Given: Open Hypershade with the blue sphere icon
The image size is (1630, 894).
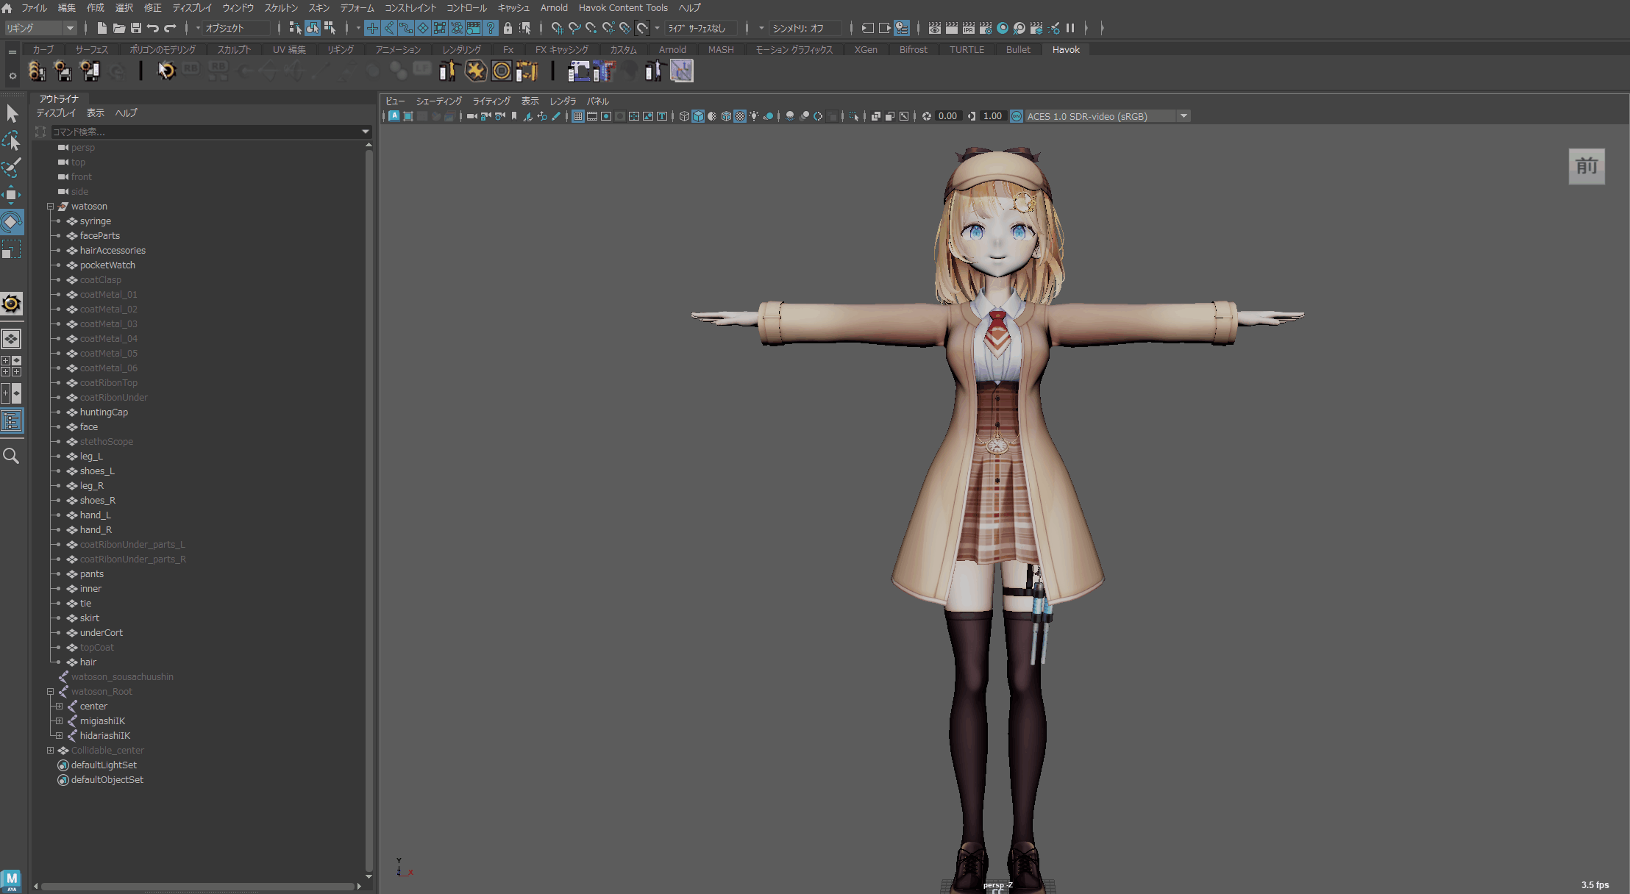Looking at the screenshot, I should pyautogui.click(x=1003, y=28).
